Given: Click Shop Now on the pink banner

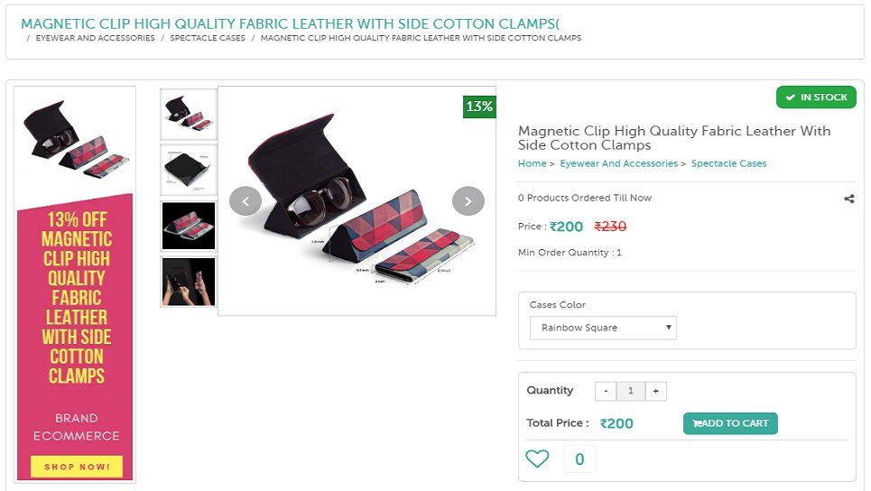Looking at the screenshot, I should tap(77, 467).
